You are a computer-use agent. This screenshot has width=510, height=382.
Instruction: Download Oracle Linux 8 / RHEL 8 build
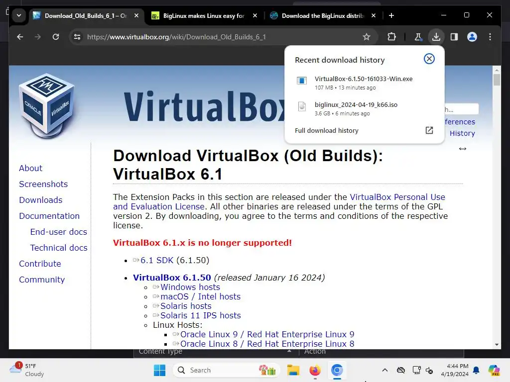pos(267,344)
